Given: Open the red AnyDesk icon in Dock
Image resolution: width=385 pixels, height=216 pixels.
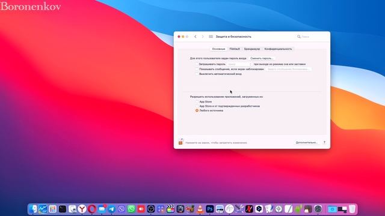Looking at the screenshot, I should 141,209.
